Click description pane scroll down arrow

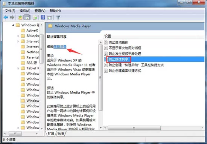100,128
